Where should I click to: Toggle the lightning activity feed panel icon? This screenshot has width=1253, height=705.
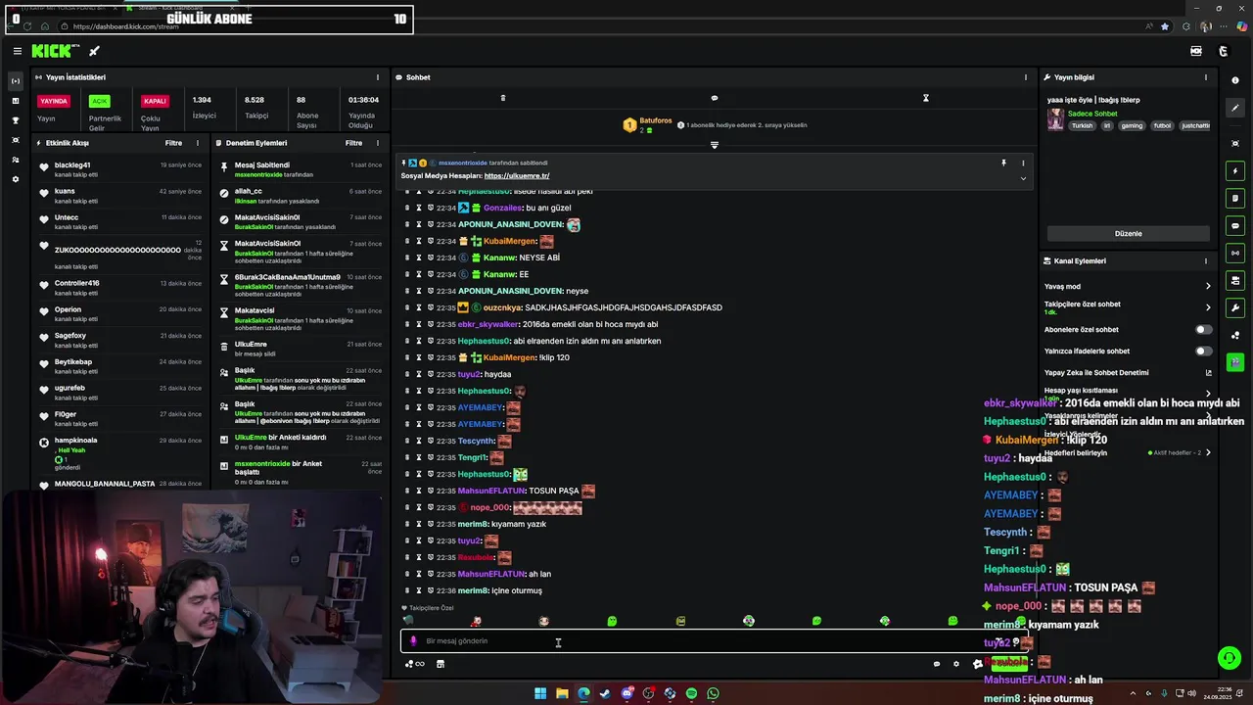click(x=1235, y=171)
